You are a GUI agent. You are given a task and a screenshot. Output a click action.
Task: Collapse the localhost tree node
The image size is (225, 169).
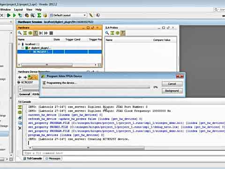[x=19, y=44]
